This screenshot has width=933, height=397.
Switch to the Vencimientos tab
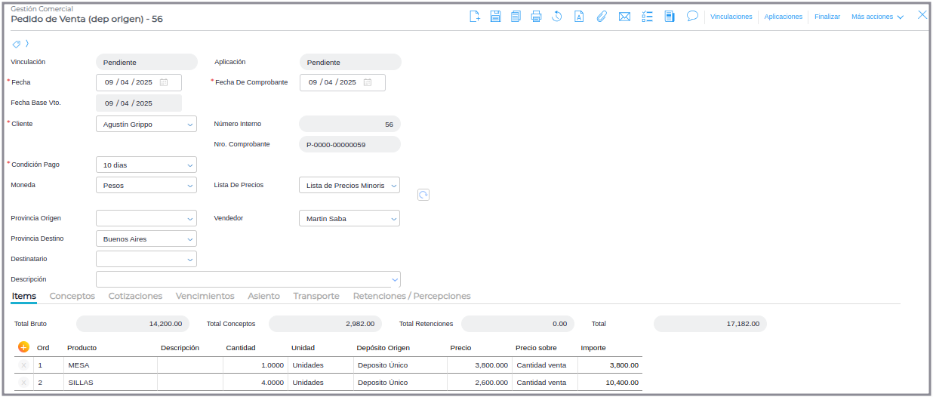[205, 296]
